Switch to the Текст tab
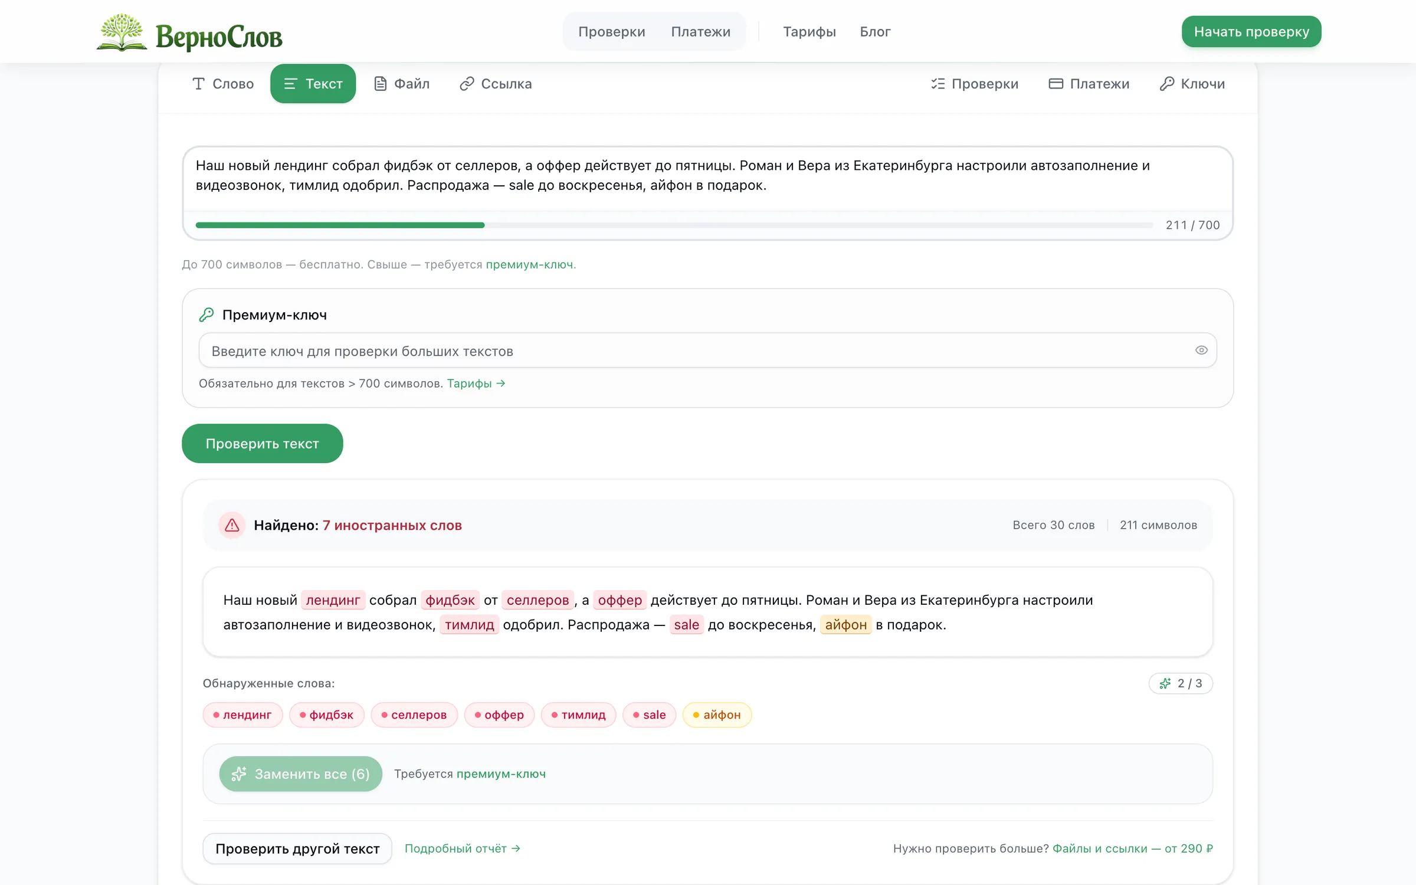The height and width of the screenshot is (885, 1416). 313,84
